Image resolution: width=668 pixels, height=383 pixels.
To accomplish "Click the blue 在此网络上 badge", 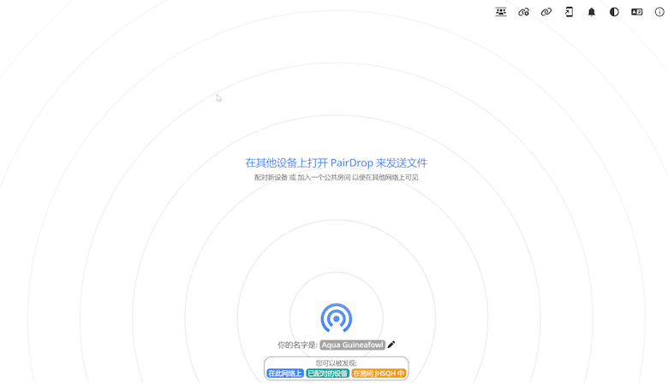I will [x=284, y=374].
